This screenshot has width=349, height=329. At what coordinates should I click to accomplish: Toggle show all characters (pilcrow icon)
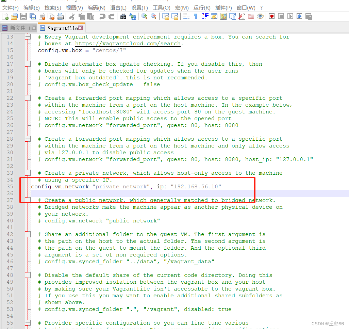(x=196, y=16)
